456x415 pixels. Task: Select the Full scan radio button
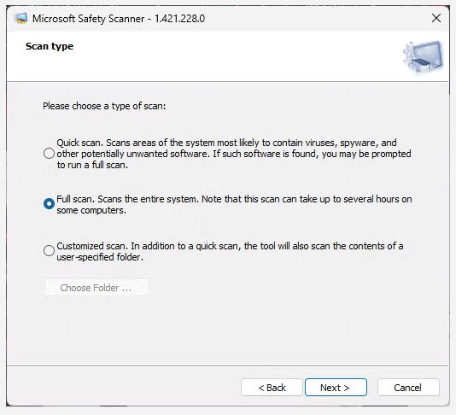[49, 203]
